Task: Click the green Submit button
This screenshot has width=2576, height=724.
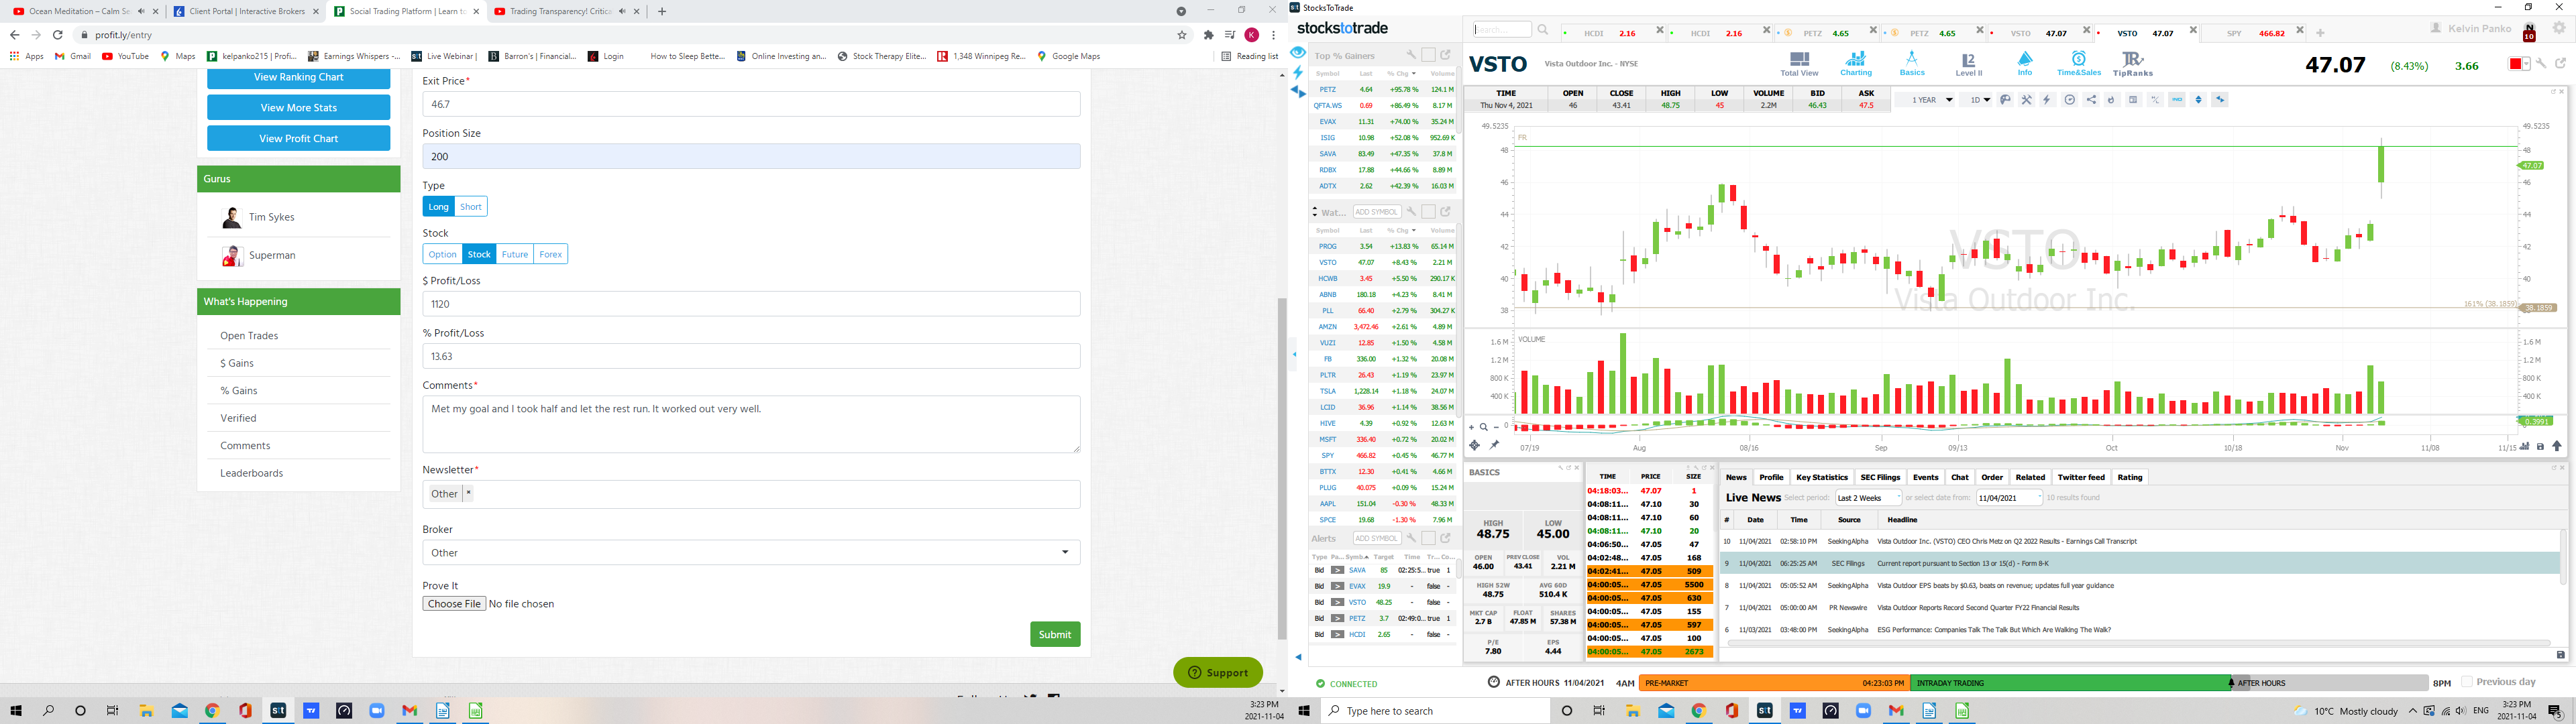Action: (x=1055, y=634)
